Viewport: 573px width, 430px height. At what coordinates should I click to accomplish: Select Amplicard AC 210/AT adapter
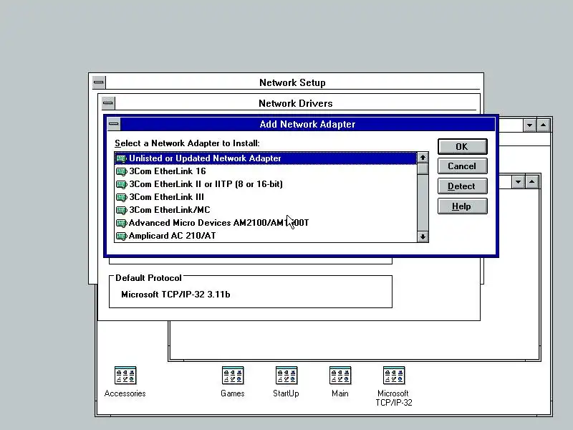tap(266, 236)
